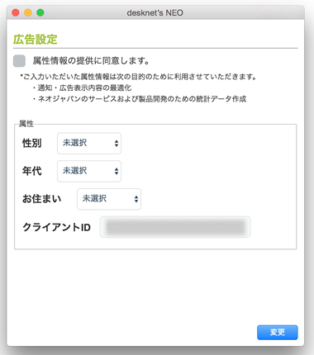Click the お住まい dropdown arrow indicator

136,199
